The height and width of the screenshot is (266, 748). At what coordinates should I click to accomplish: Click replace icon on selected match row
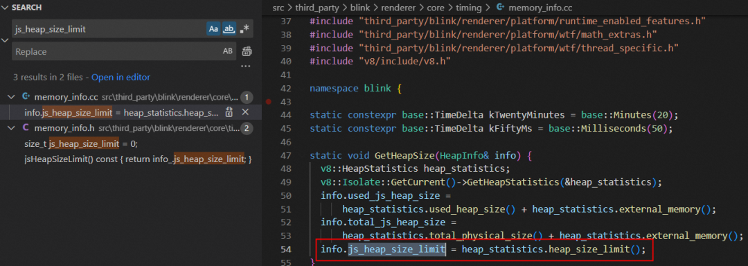(229, 112)
